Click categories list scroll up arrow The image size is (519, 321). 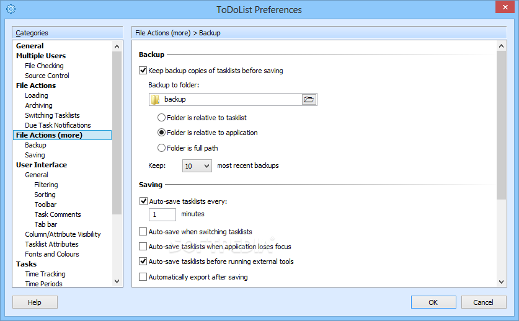click(x=117, y=46)
